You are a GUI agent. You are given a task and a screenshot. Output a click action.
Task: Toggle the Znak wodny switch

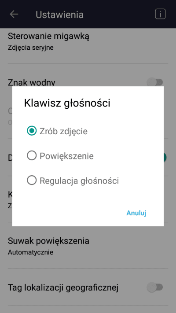point(155,82)
